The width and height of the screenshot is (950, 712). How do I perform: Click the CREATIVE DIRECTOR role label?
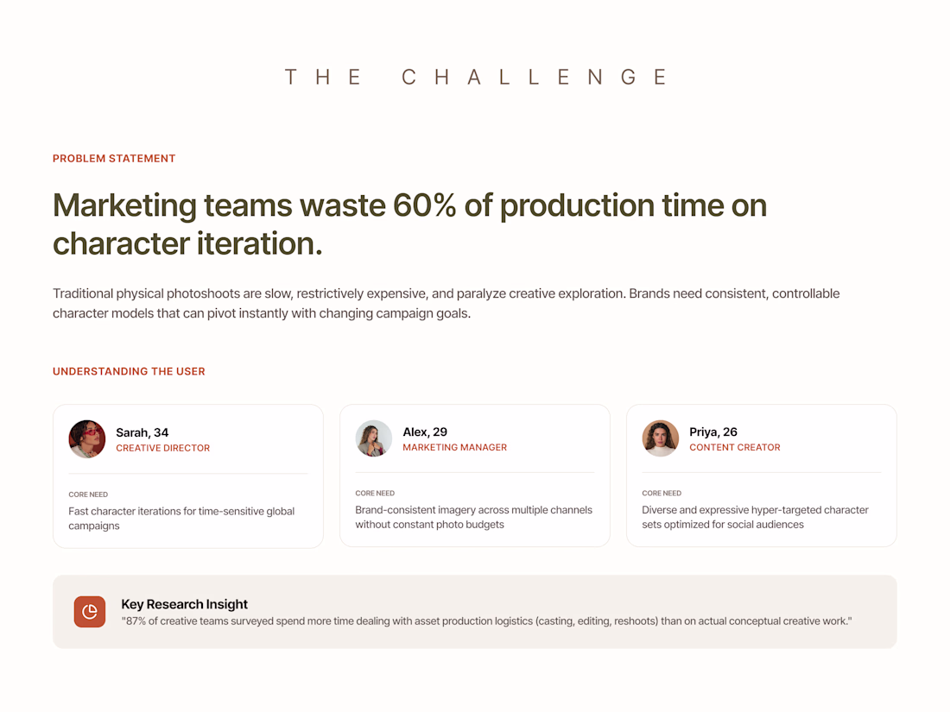click(163, 448)
